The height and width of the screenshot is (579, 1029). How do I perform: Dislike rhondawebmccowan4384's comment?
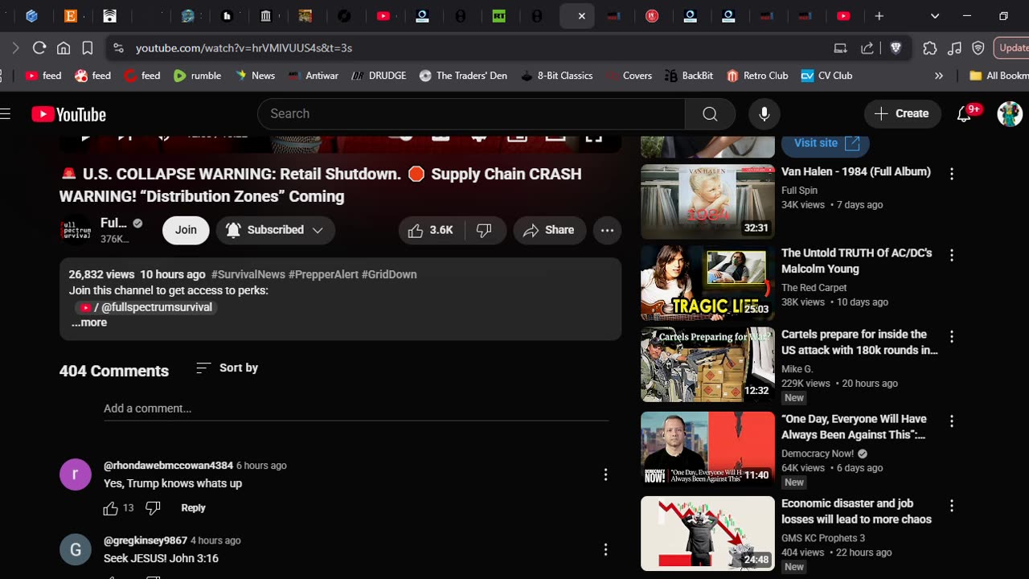(153, 508)
